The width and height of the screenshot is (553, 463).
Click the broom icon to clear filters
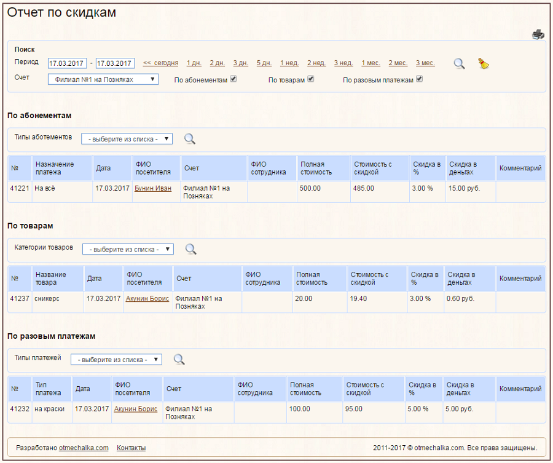tap(483, 63)
